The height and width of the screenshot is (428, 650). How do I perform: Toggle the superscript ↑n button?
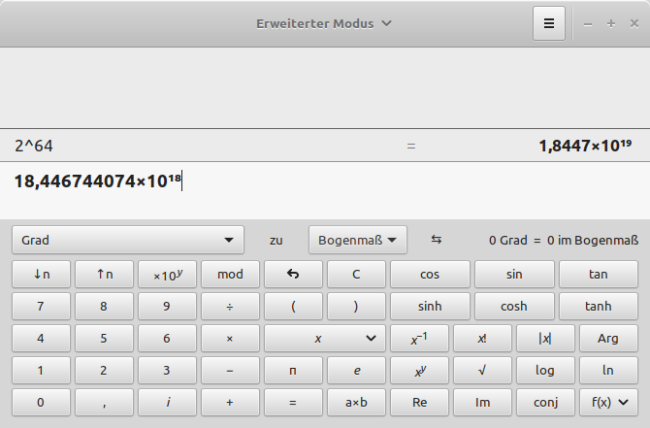click(104, 275)
